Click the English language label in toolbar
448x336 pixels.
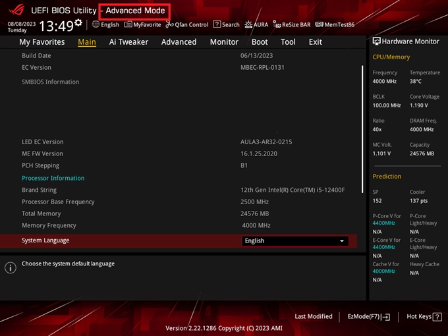pyautogui.click(x=110, y=25)
